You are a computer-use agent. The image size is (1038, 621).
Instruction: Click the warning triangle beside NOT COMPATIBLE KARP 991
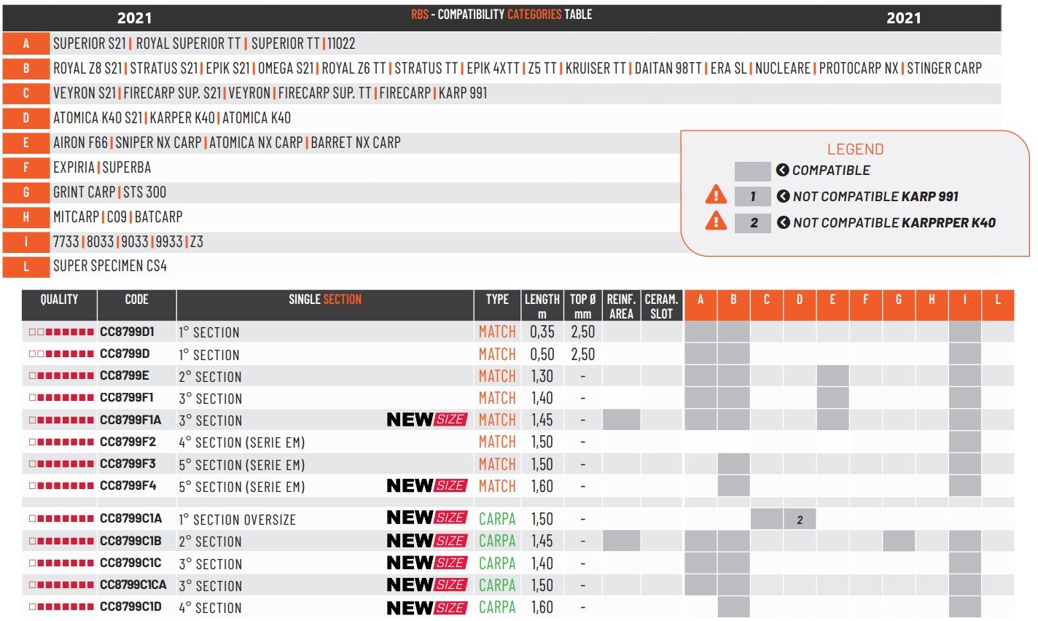(x=716, y=195)
